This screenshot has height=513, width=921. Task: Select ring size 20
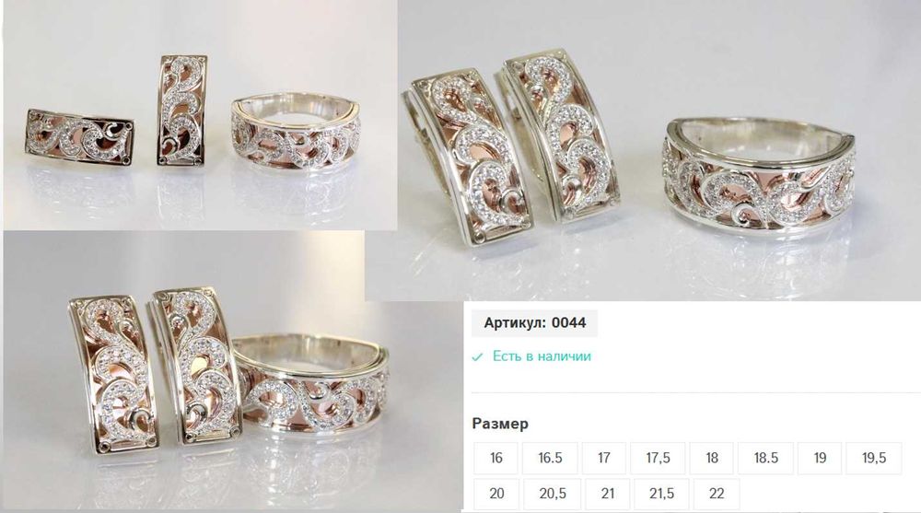[497, 494]
